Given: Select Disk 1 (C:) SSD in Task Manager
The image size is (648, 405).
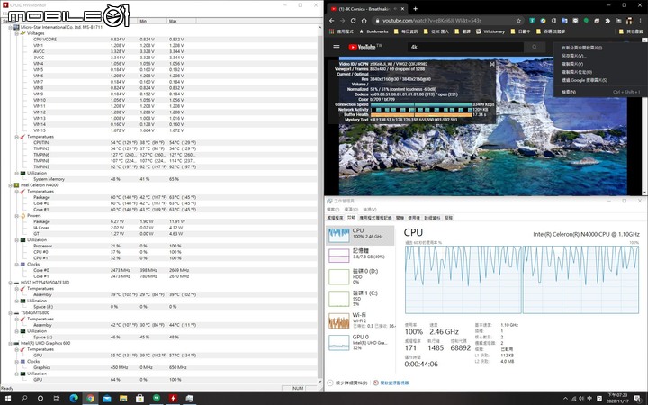Looking at the screenshot, I should 360,298.
